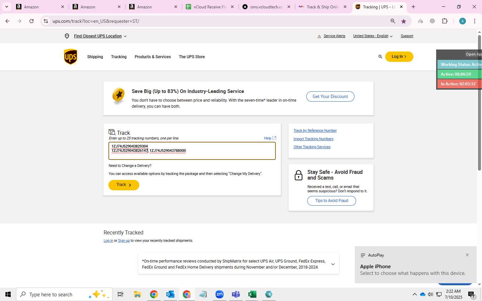
Task: Open Microsoft Teams from taskbar
Action: 236,294
